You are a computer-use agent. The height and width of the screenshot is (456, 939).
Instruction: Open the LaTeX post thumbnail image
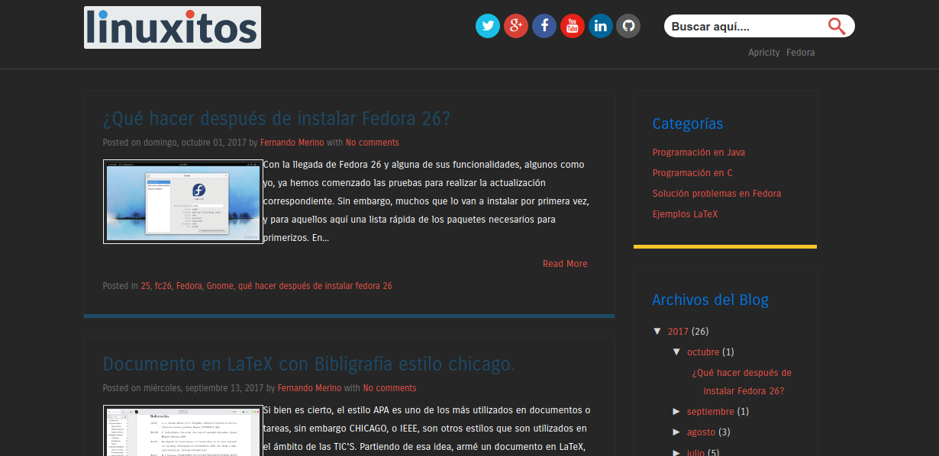pos(183,430)
